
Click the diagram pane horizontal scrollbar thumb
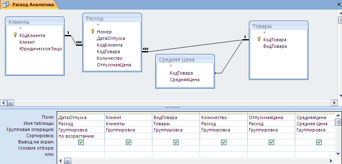[x=10, y=103]
